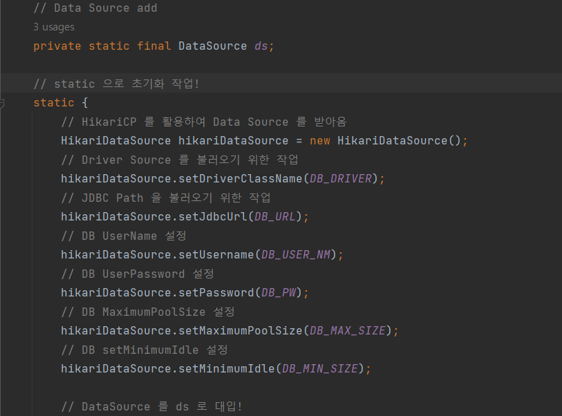Viewport: 562px width, 416px height.
Task: Click the setJdbcUrl method call
Action: [212, 217]
